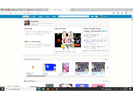Open the Windows Start menu
133x99 pixels.
click(2, 89)
